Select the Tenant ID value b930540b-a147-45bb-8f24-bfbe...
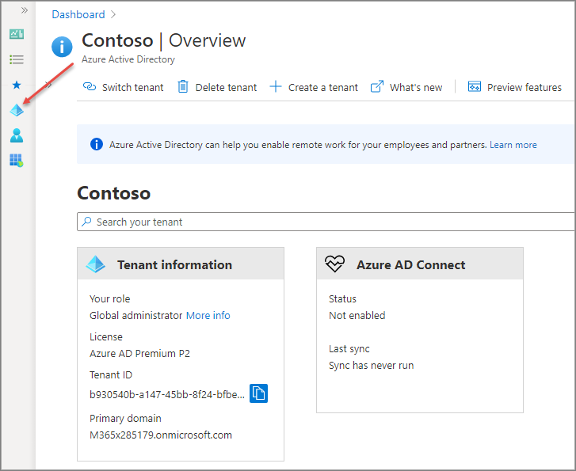Image resolution: width=576 pixels, height=471 pixels. tap(166, 395)
